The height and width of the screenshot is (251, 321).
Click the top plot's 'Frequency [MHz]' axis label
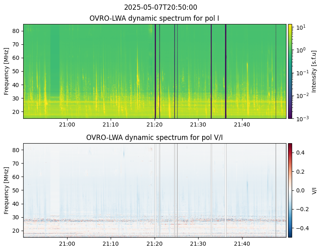(x=7, y=71)
